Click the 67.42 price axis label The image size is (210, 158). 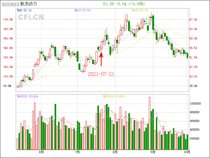click(193, 19)
